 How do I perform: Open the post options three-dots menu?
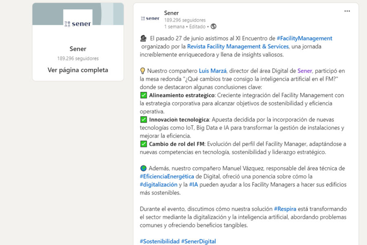coord(347,11)
